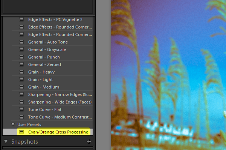Click the preset icon next to Grain - Heavy

pyautogui.click(x=21, y=72)
